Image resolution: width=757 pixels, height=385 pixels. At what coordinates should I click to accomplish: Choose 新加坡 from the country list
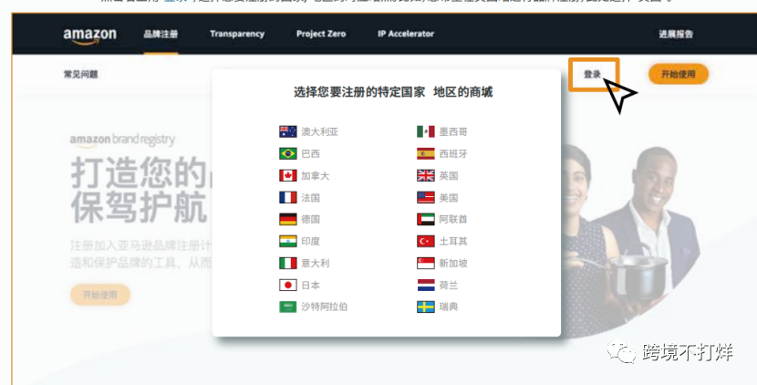click(x=453, y=264)
